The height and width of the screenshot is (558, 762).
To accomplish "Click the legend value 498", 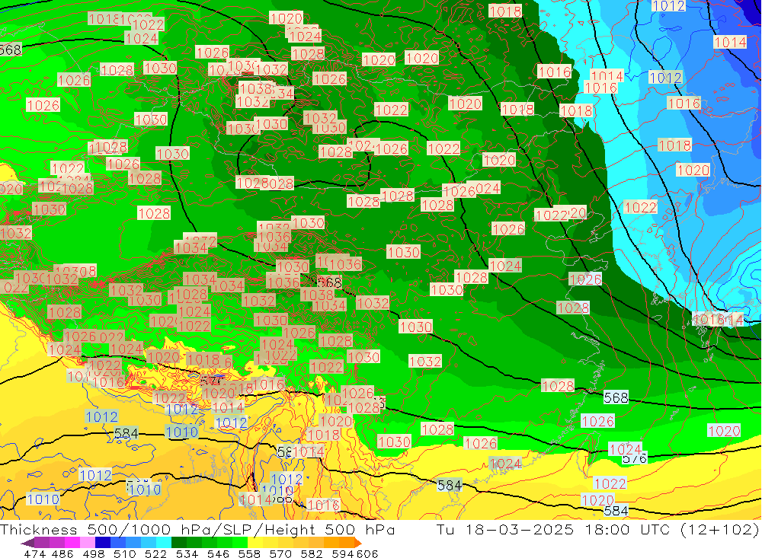I will [94, 553].
